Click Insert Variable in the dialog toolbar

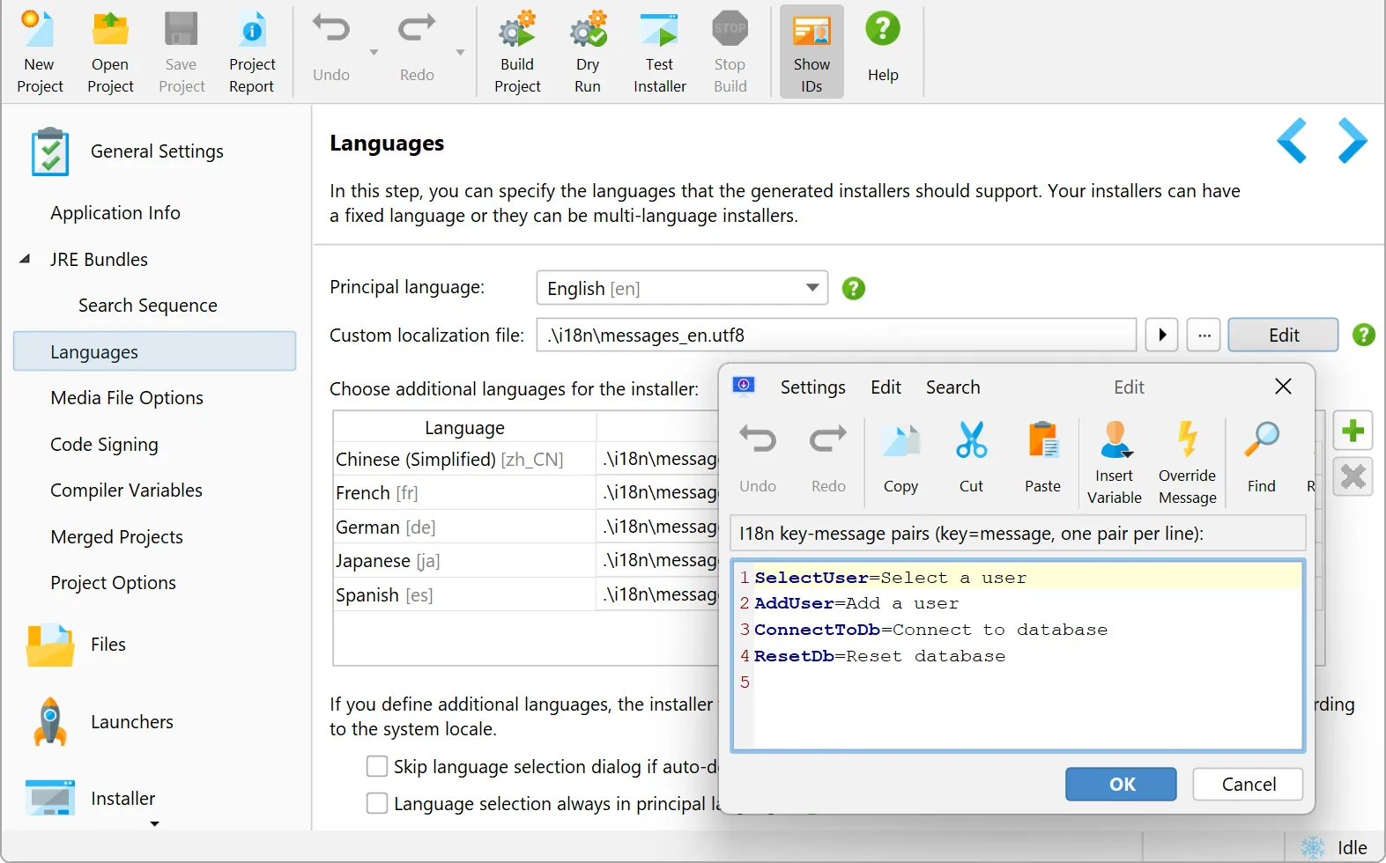[x=1115, y=462]
